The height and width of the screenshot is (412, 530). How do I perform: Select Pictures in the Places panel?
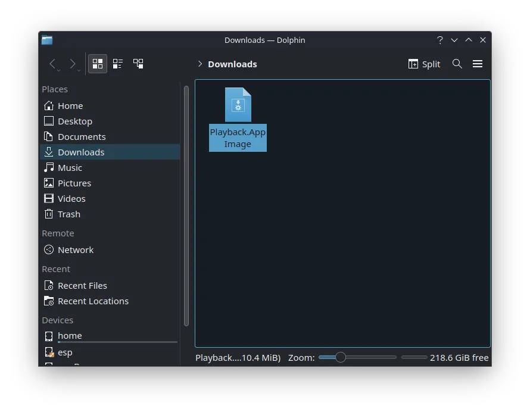pyautogui.click(x=74, y=183)
